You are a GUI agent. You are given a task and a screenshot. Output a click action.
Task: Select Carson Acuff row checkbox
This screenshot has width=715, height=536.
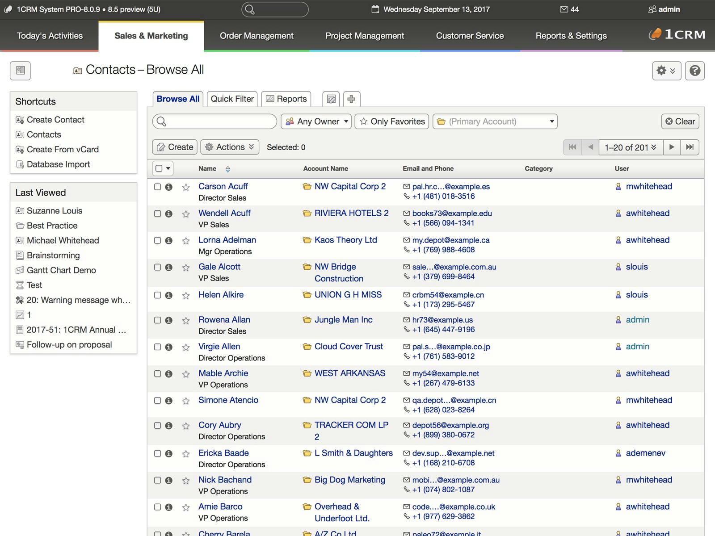tap(157, 187)
